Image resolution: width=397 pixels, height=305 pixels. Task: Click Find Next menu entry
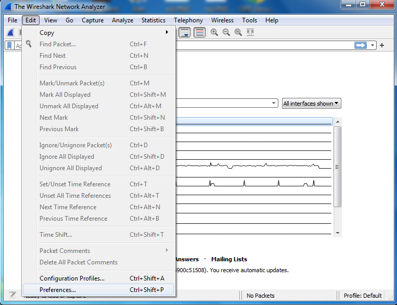pos(98,56)
